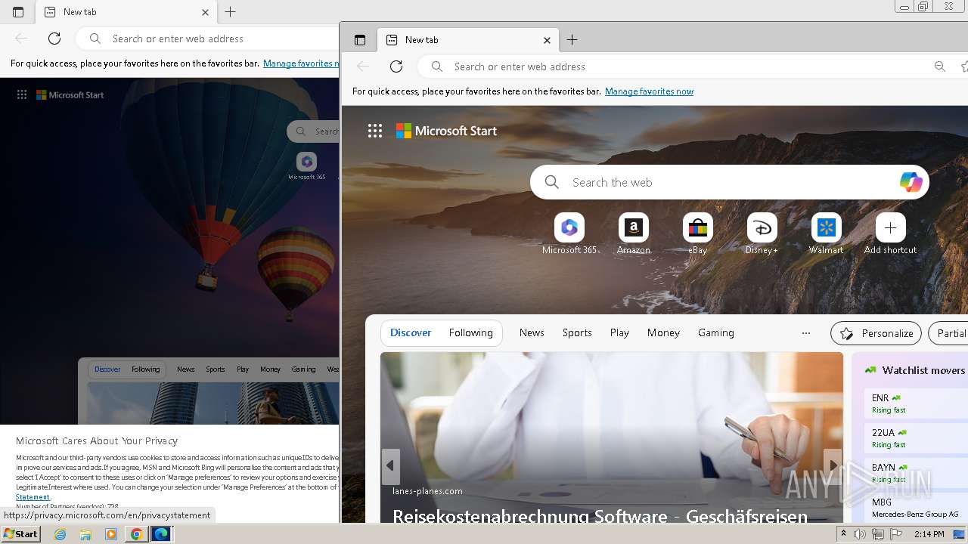Click Manage favorites link in back window
The image size is (968, 544).
[x=300, y=63]
